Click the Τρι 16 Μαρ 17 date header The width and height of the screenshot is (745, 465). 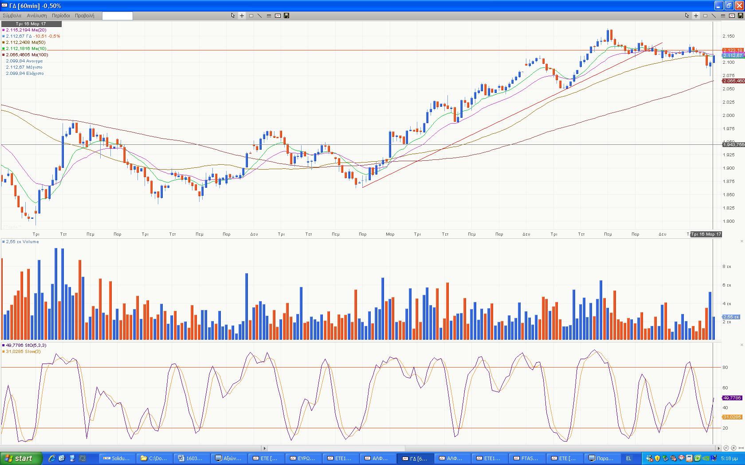click(31, 24)
